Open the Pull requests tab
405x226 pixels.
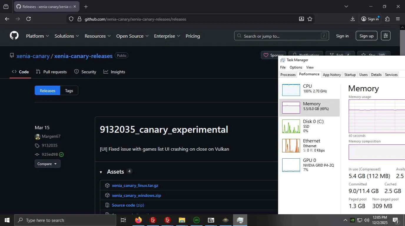pyautogui.click(x=52, y=72)
